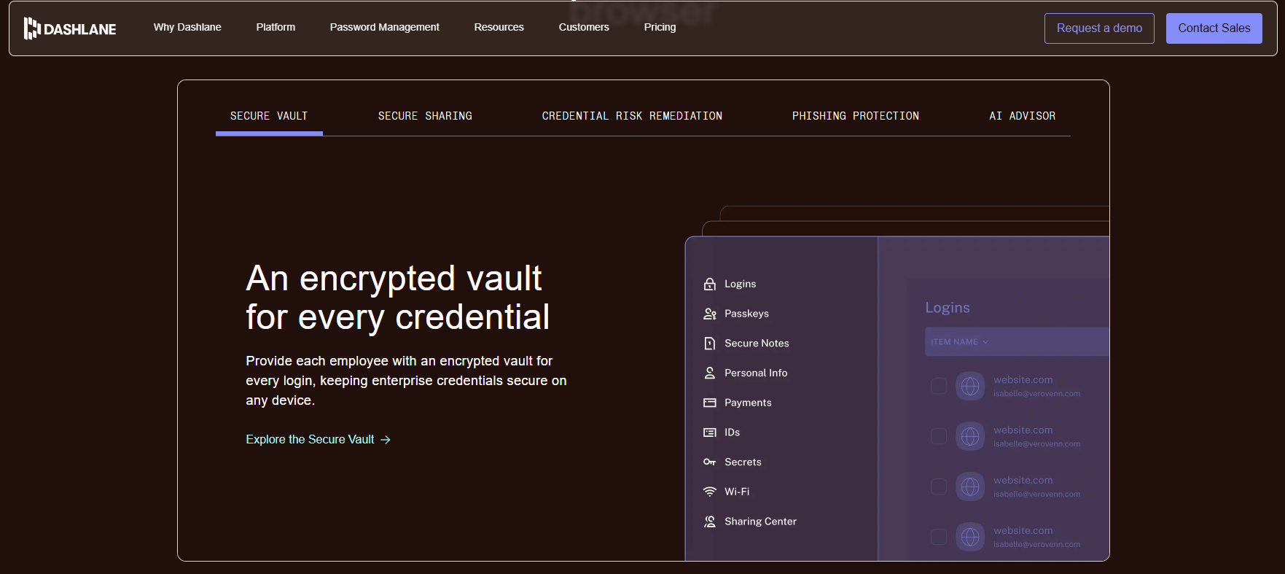Select Secrets in the vault sidebar

click(743, 462)
